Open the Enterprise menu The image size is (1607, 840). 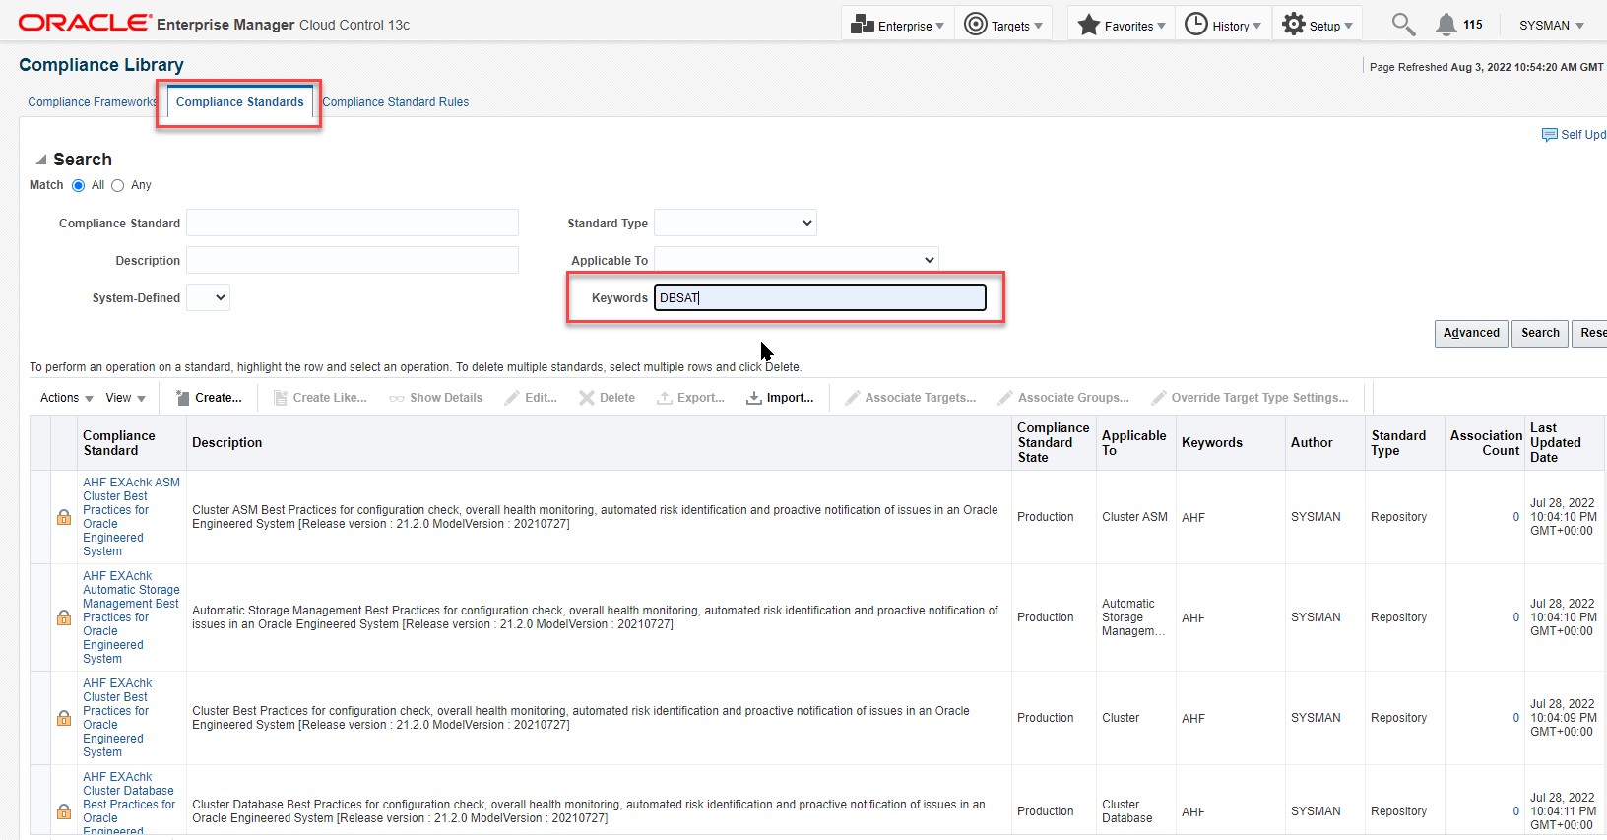click(x=897, y=26)
